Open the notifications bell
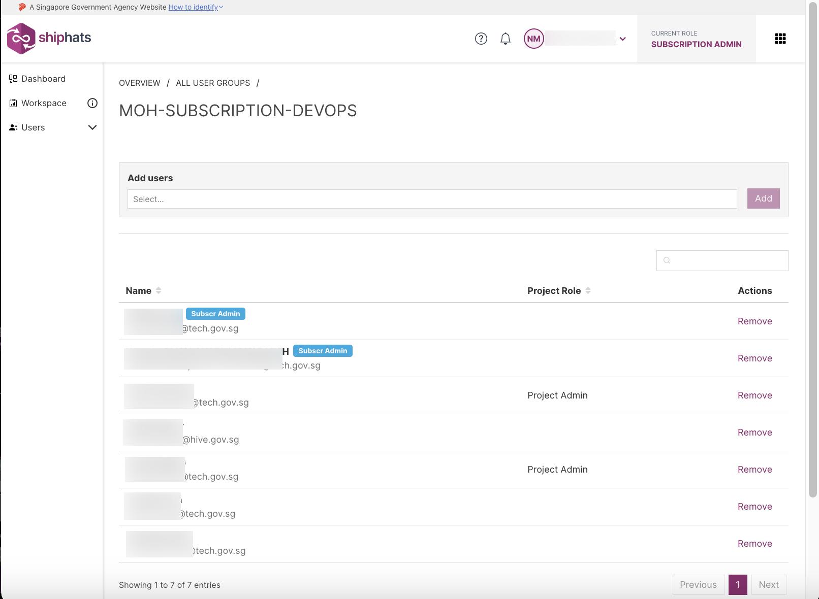Screen dimensions: 819x599 pos(505,39)
